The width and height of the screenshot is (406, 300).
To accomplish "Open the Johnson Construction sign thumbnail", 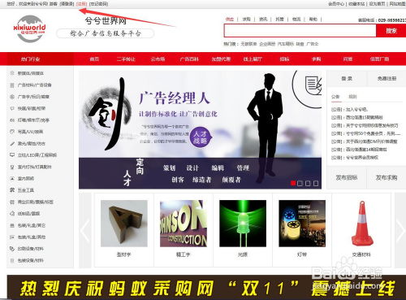I will (x=184, y=224).
